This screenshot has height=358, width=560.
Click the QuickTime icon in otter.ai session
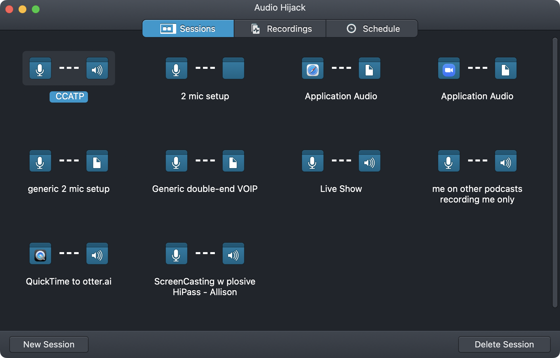coord(40,254)
